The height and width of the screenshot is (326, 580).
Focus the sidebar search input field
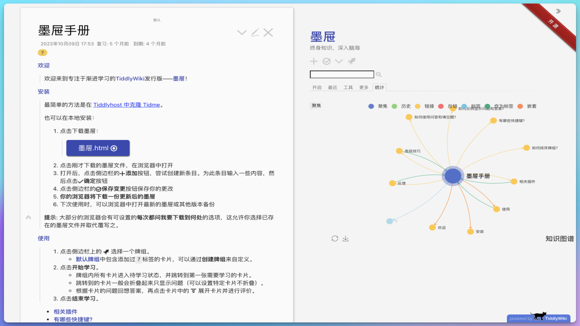341,75
